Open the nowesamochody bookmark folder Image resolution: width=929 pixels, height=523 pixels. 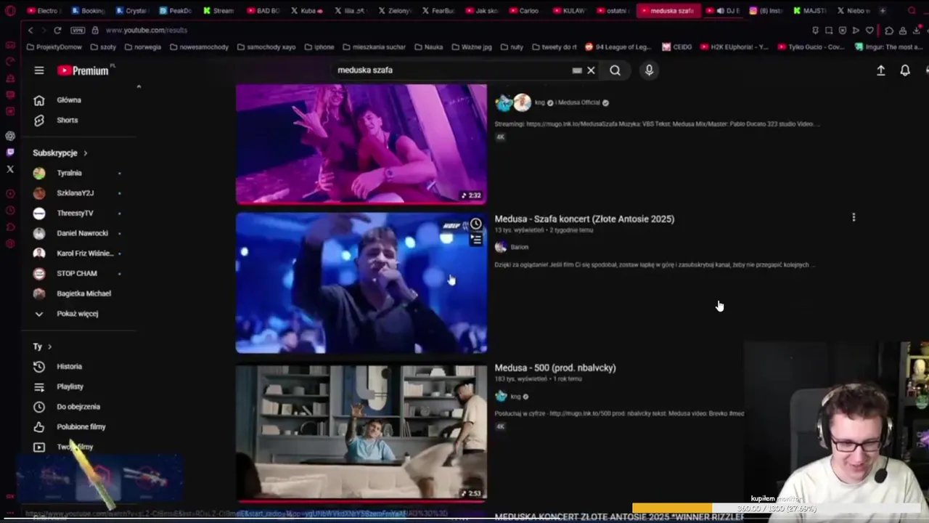coord(199,47)
